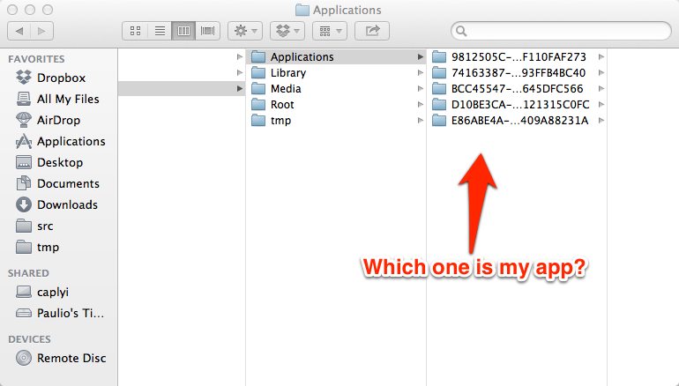
Task: Select the Root folder
Action: (336, 105)
